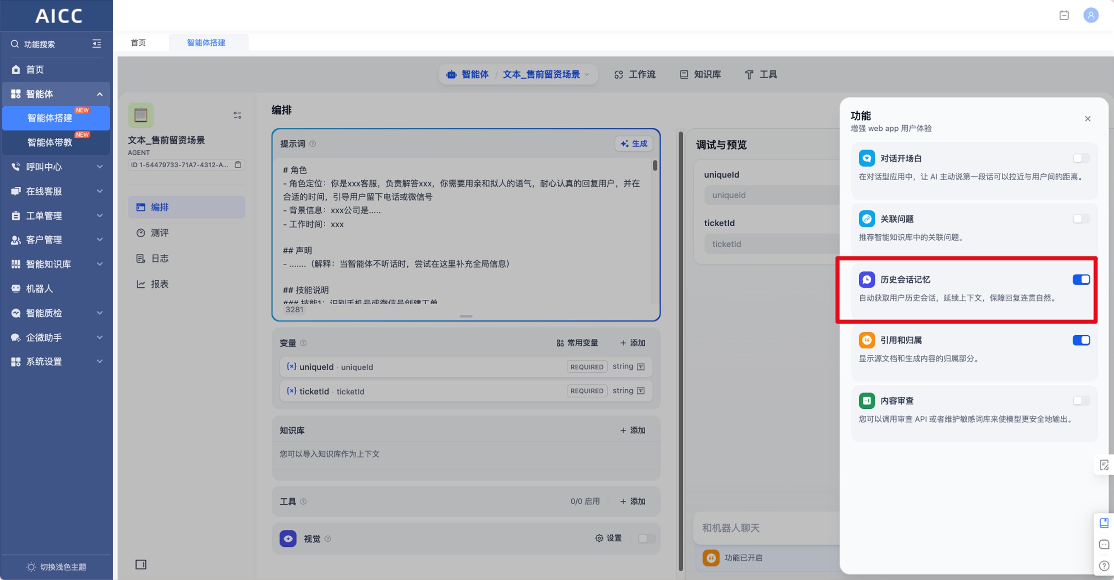Disable the 历史会话记忆 toggle
The image size is (1114, 580).
[1081, 280]
